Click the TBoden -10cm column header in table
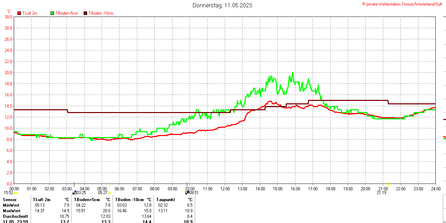Image resolution: width=446 pixels, height=223 pixels. pyautogui.click(x=129, y=200)
